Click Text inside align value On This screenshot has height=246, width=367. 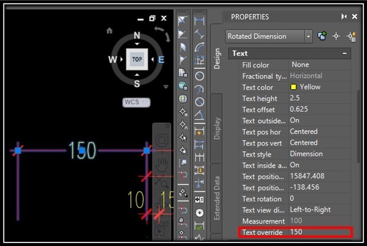tap(295, 165)
